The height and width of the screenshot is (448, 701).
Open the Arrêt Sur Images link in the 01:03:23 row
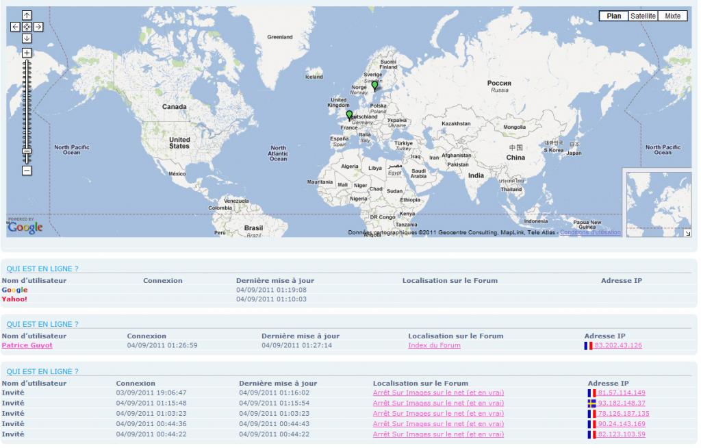click(439, 414)
